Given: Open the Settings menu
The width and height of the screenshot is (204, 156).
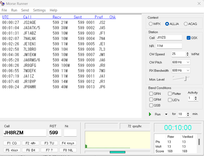Looking at the screenshot, I should tap(39, 10).
